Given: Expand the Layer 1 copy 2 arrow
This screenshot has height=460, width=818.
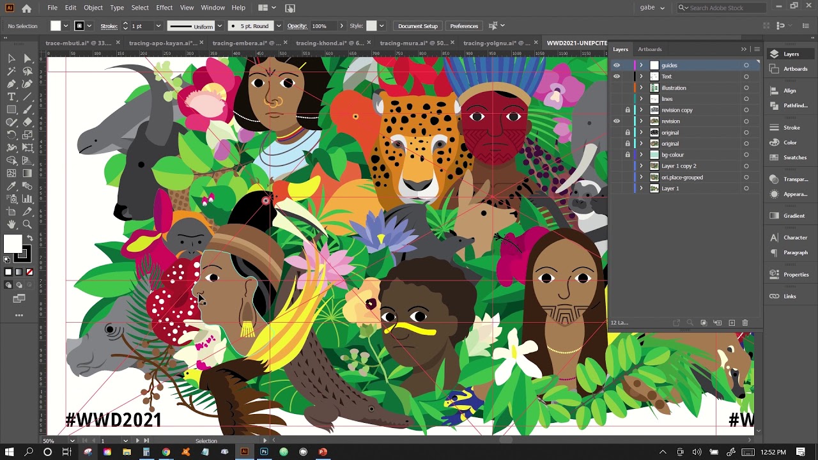Looking at the screenshot, I should click(641, 166).
